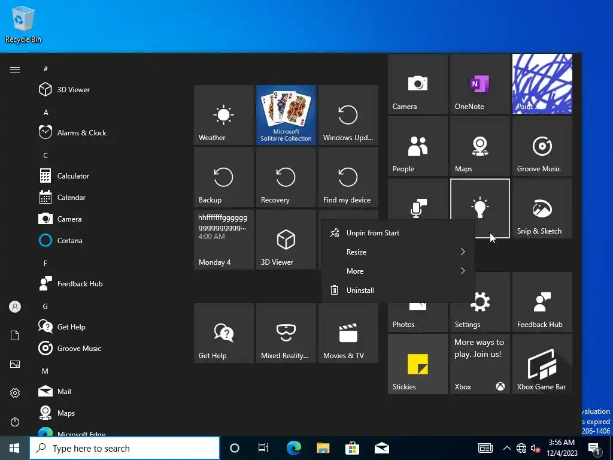Open the user account icon
The width and height of the screenshot is (613, 460).
click(x=15, y=307)
